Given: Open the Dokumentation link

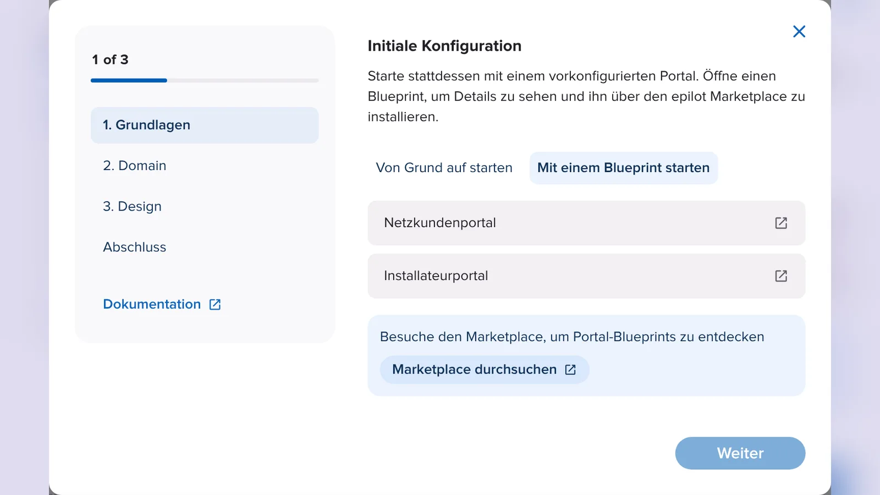Looking at the screenshot, I should 162,304.
